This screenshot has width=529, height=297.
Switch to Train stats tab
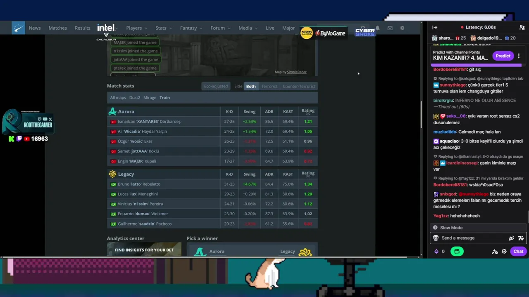(164, 98)
